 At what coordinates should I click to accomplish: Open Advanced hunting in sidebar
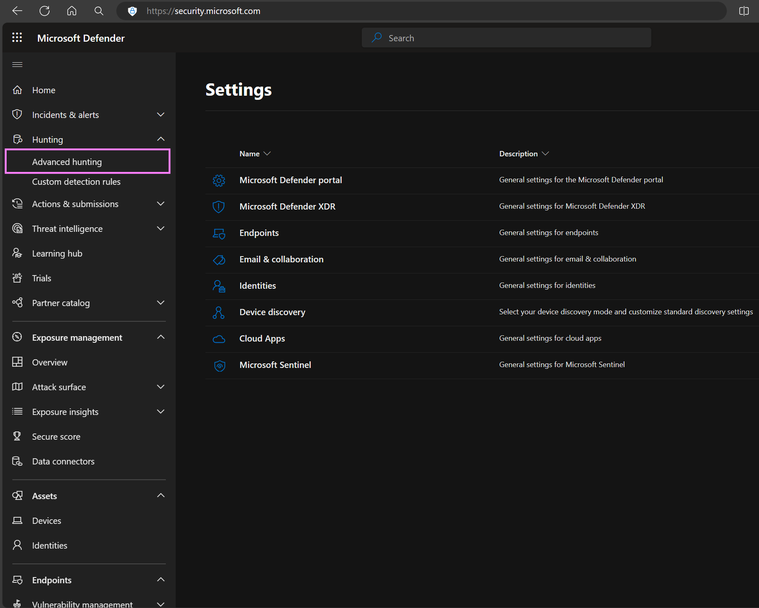coord(87,162)
